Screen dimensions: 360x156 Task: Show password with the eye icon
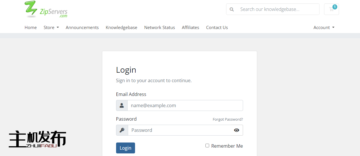(x=236, y=130)
